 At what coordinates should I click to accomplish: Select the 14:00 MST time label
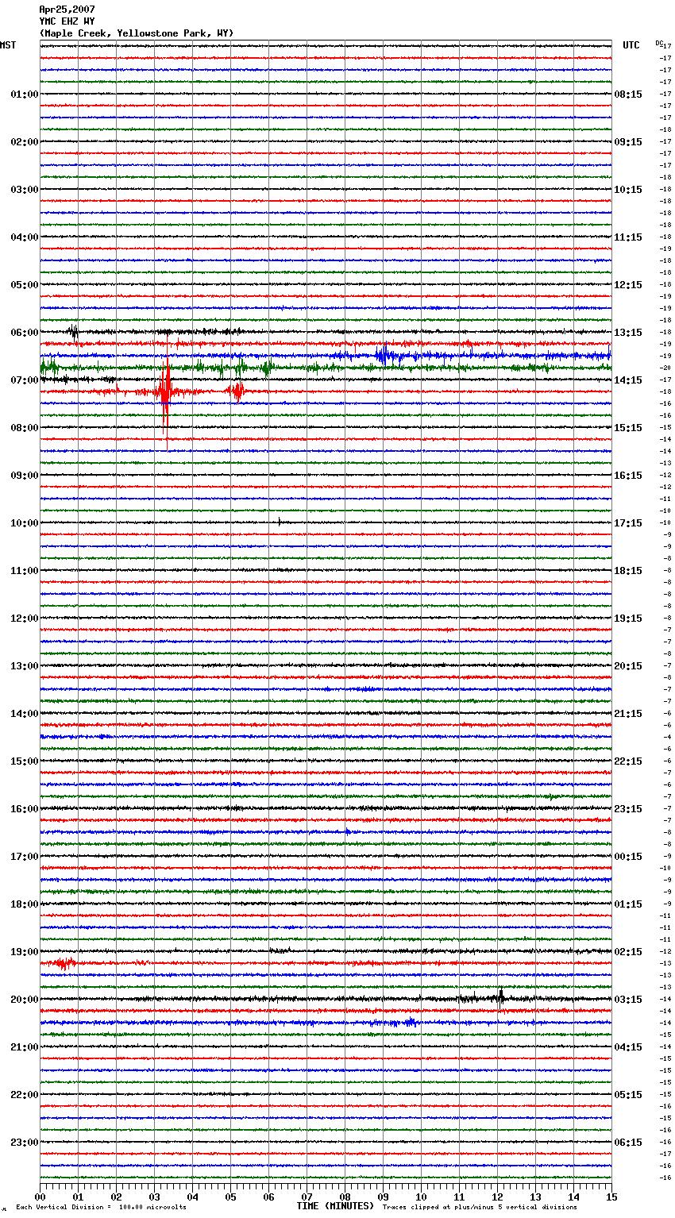(x=24, y=714)
